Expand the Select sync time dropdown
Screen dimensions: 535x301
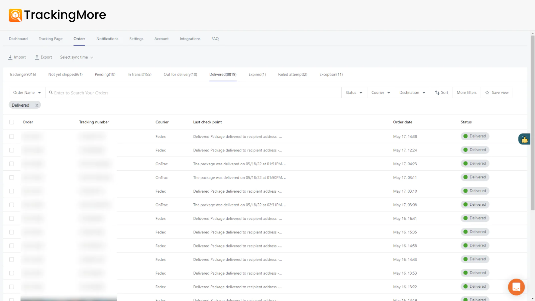coord(76,57)
